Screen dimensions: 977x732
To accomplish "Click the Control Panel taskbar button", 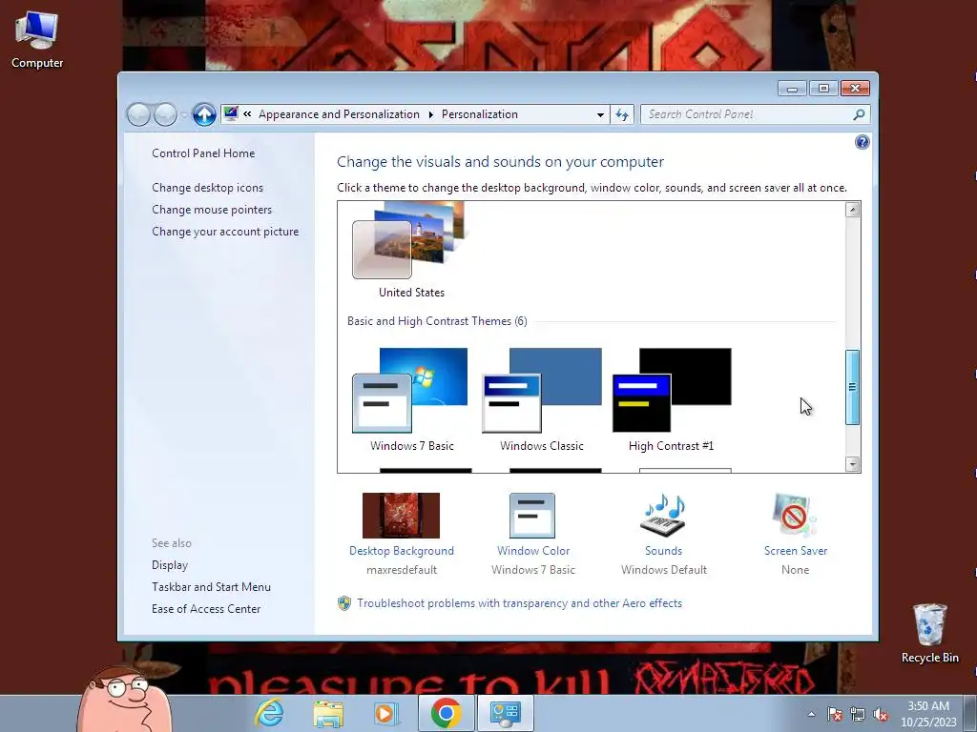I will [x=505, y=713].
